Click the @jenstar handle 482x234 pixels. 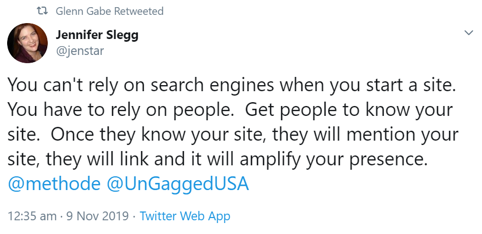coord(80,51)
